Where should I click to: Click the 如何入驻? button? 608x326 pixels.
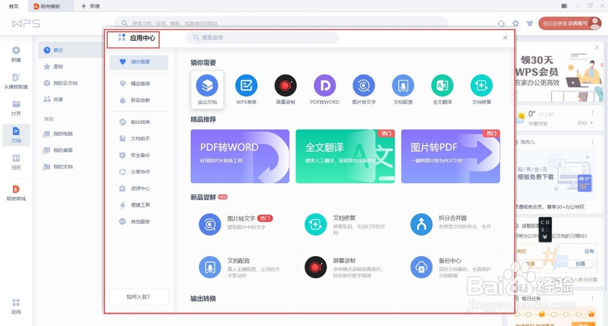click(x=139, y=297)
